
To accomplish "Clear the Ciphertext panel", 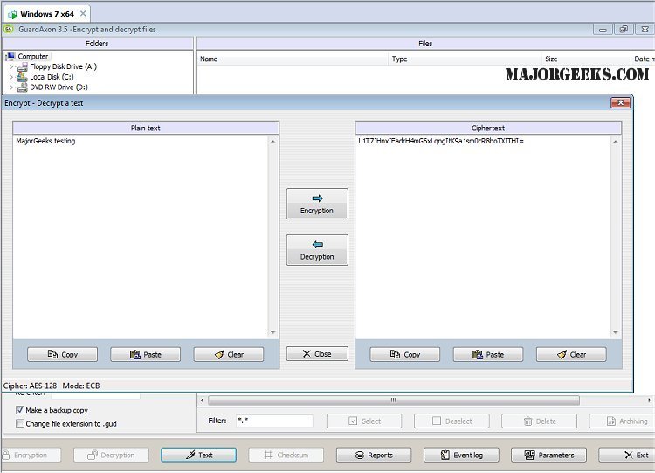I will coord(571,354).
